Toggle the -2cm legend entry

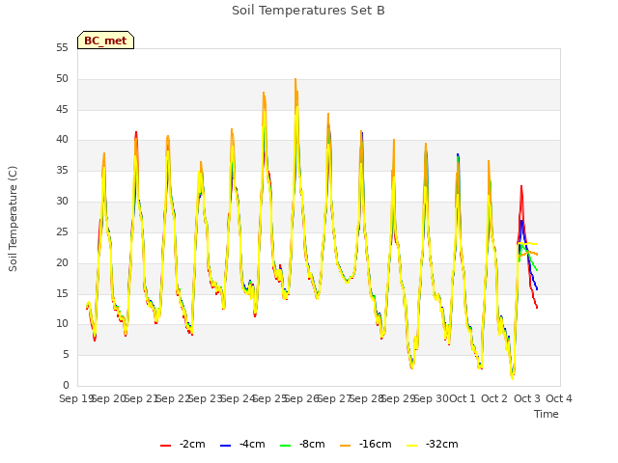[183, 445]
